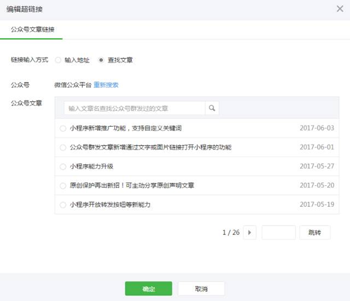
Task: Click the page number input box
Action: (x=278, y=233)
